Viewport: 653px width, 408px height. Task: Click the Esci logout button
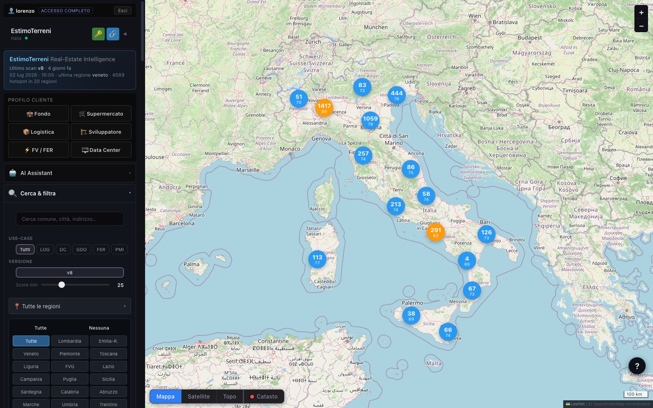[123, 10]
